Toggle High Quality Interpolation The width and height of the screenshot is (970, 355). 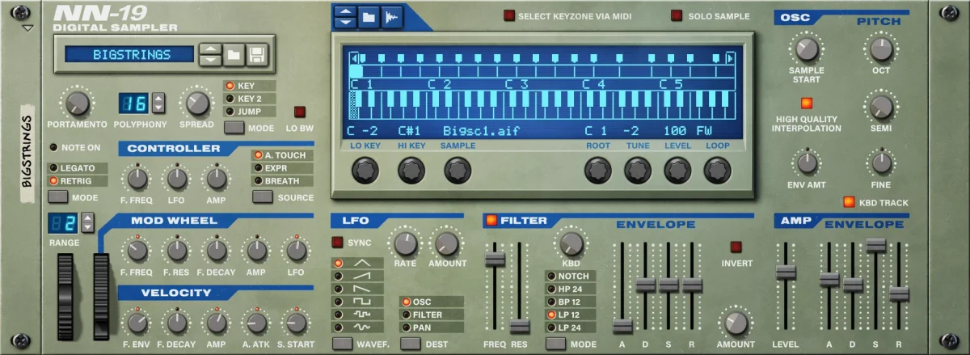pyautogui.click(x=806, y=104)
